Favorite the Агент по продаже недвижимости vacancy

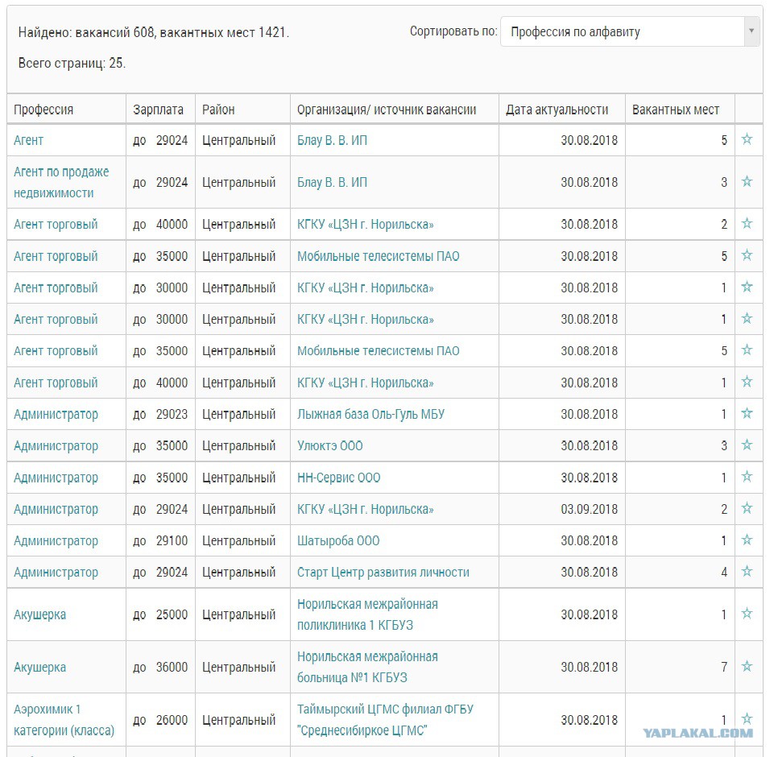(747, 182)
